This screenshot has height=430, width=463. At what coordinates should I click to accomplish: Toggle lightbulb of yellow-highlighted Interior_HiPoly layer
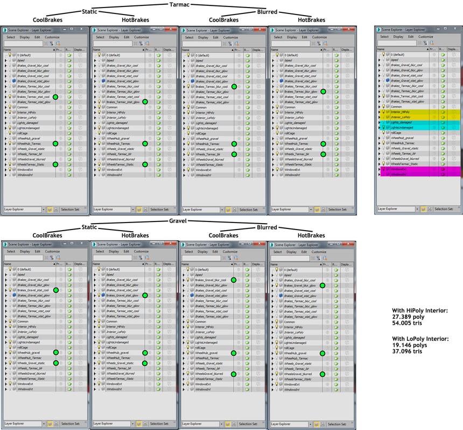384,112
